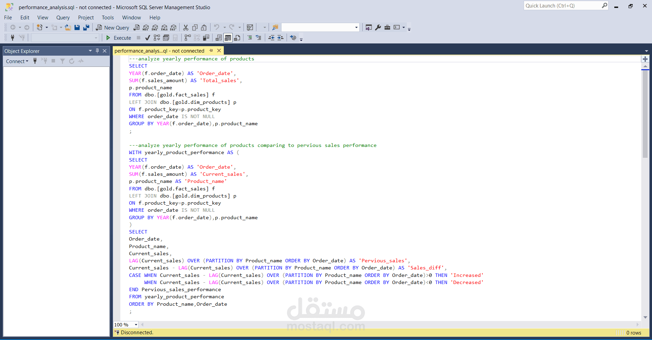The height and width of the screenshot is (340, 652).
Task: Toggle Include Actual Execution Plan
Action: [x=187, y=38]
